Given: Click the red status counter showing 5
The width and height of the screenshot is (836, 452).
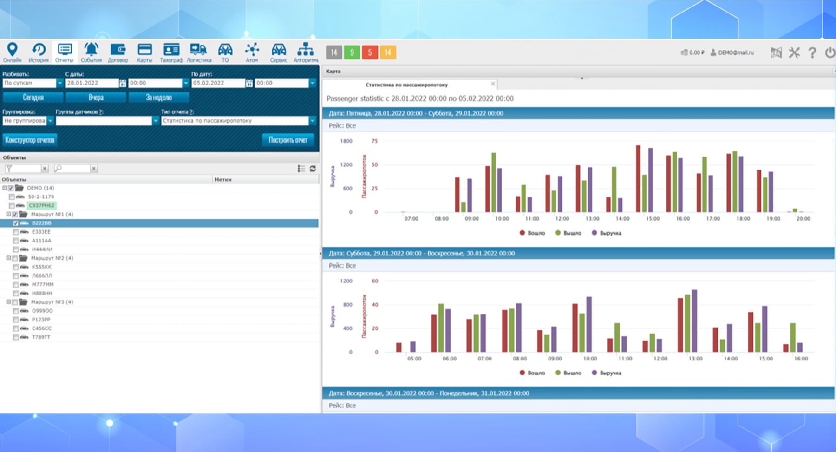Looking at the screenshot, I should click(x=370, y=52).
